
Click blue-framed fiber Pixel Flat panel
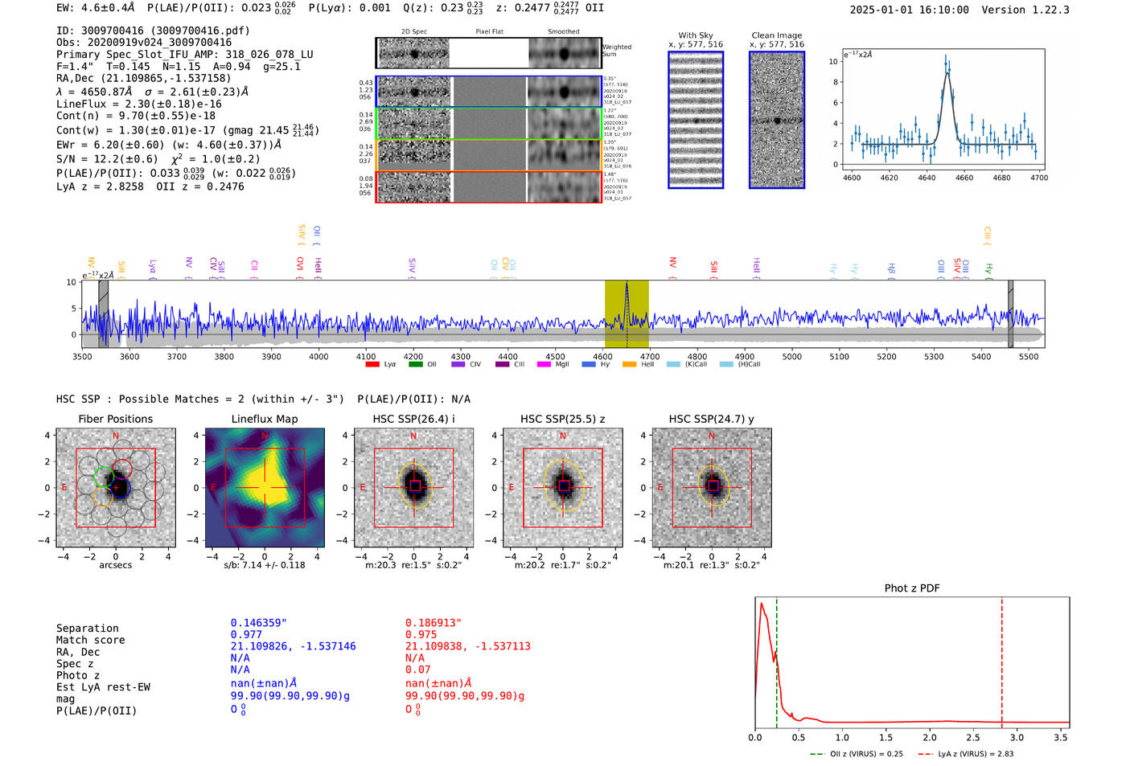pos(489,92)
